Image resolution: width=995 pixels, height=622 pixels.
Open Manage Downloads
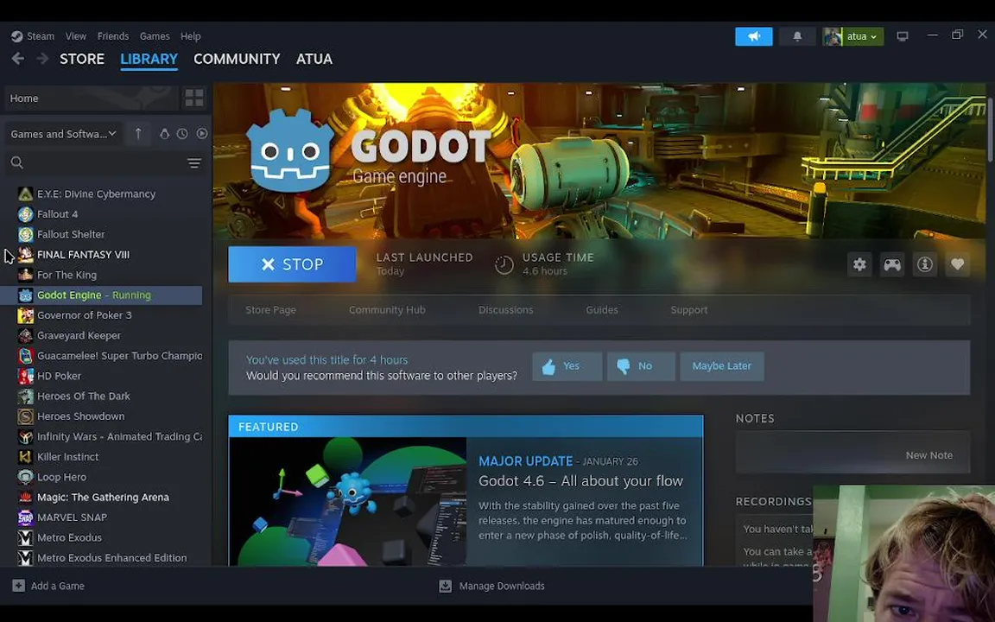click(x=491, y=586)
